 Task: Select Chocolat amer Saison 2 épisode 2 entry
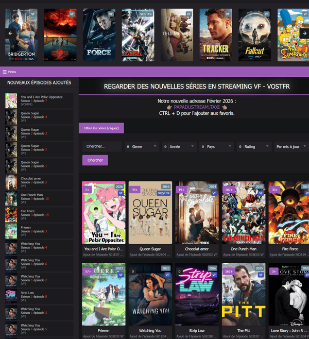point(40,181)
